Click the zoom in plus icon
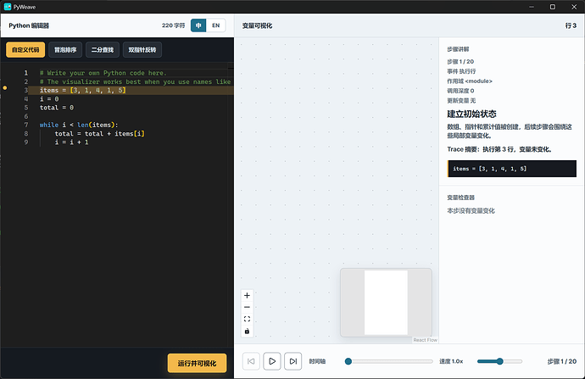Image resolution: width=585 pixels, height=379 pixels. coord(247,295)
